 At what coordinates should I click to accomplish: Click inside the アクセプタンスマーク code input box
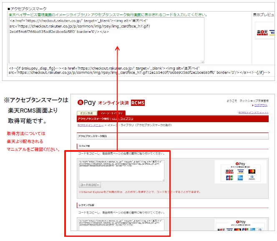106,40
